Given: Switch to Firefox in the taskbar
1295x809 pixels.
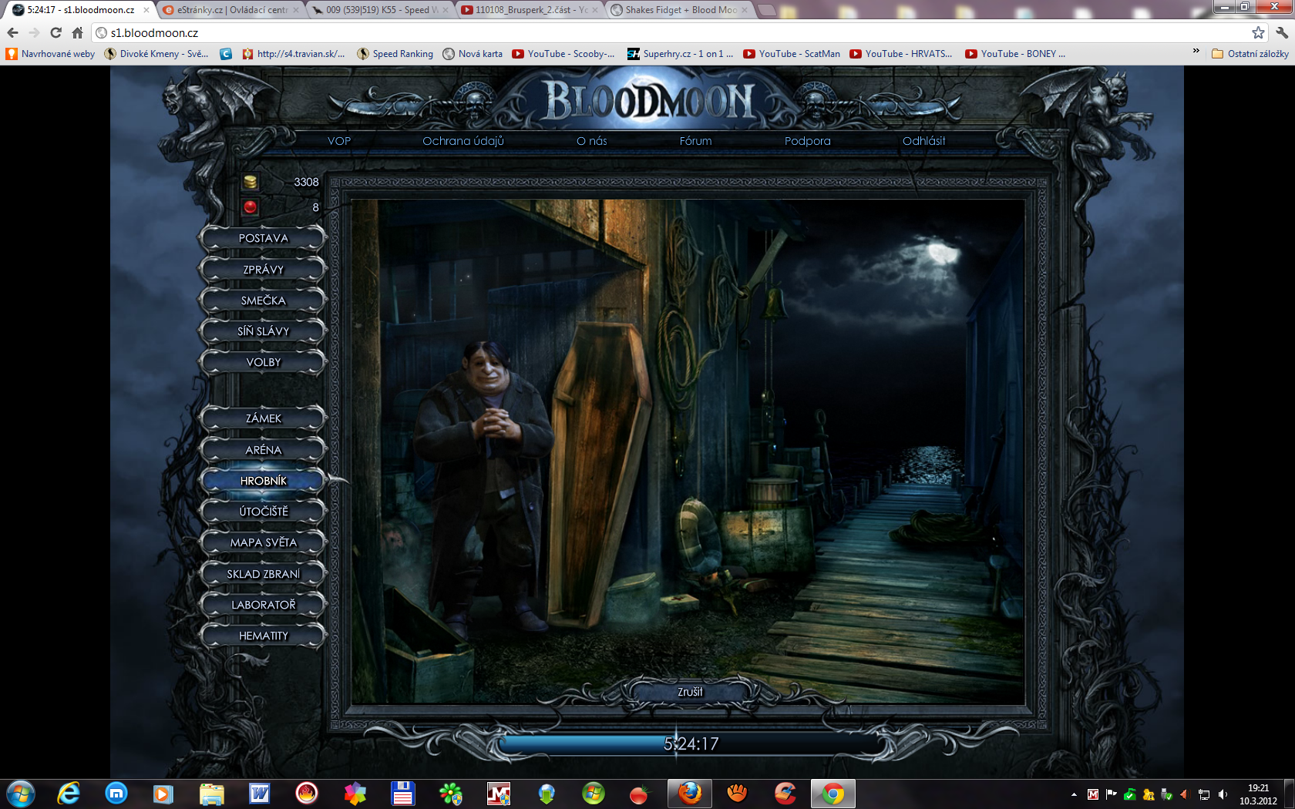Looking at the screenshot, I should 690,794.
